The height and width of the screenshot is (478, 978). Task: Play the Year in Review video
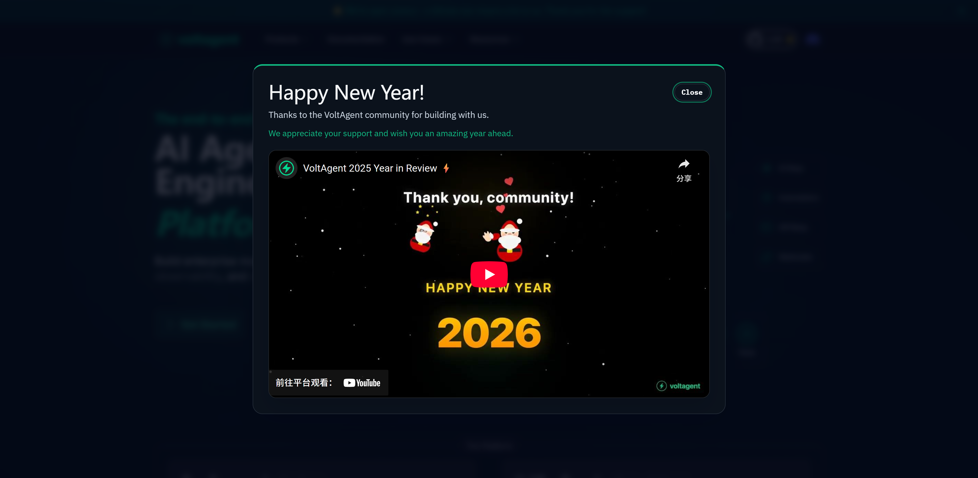click(x=489, y=274)
